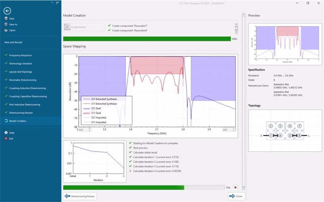Image resolution: width=324 pixels, height=202 pixels.
Task: Click the circular back arrow icon
Action: [x=7, y=11]
